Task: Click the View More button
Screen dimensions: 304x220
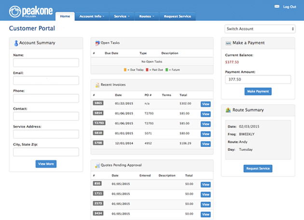Action: tap(46, 164)
